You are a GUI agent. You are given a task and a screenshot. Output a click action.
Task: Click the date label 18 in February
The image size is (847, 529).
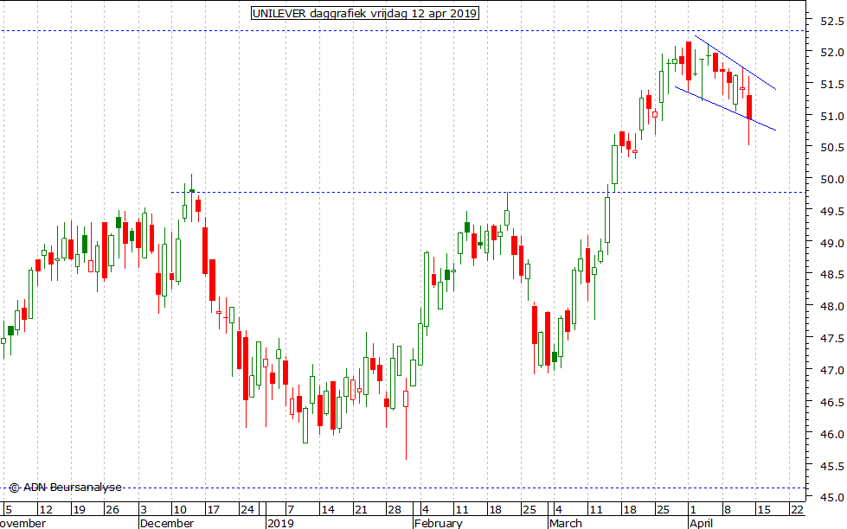[495, 510]
